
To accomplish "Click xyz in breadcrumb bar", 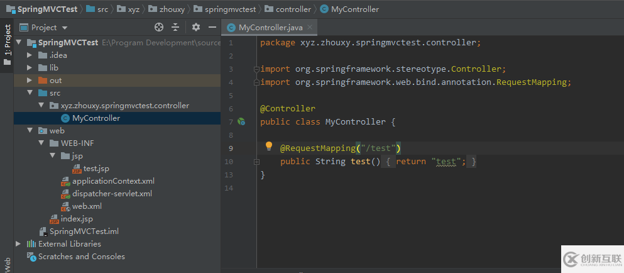I will (x=134, y=9).
